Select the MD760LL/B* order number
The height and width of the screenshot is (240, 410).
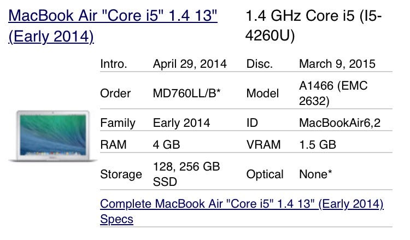point(186,93)
